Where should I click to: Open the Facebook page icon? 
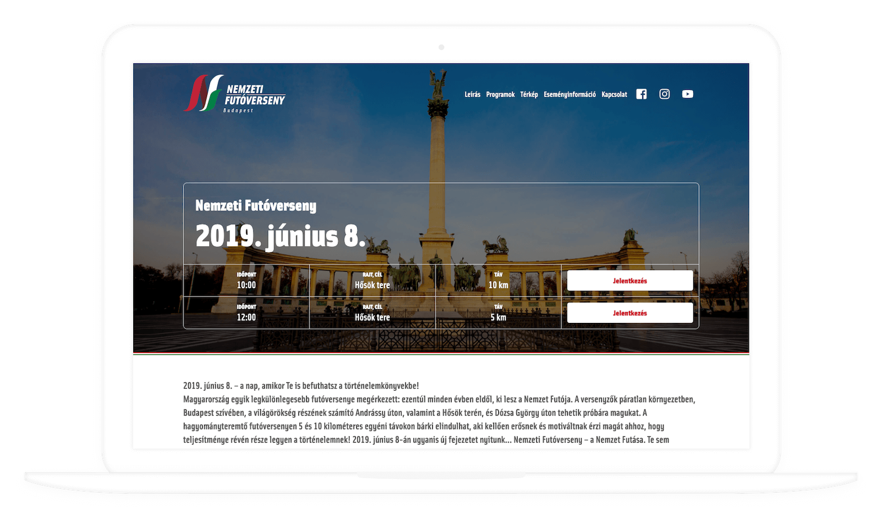coord(641,94)
